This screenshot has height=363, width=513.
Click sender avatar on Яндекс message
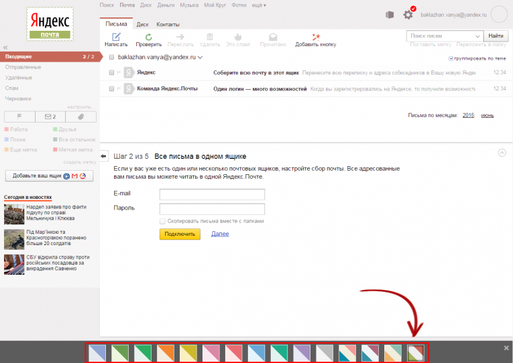[129, 72]
